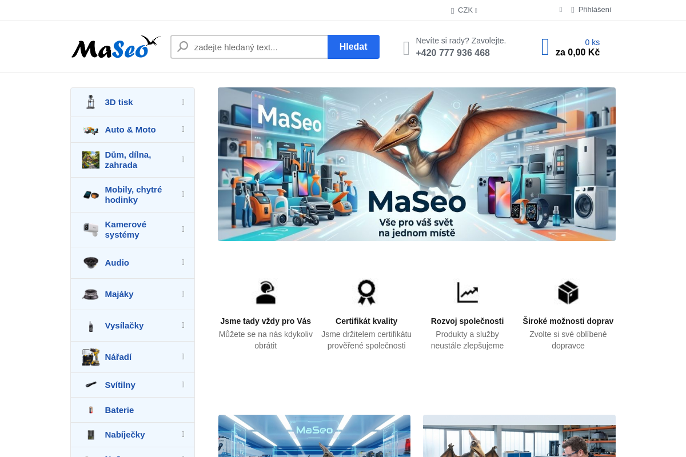The height and width of the screenshot is (457, 686).
Task: Click the support headset icon
Action: 266,292
